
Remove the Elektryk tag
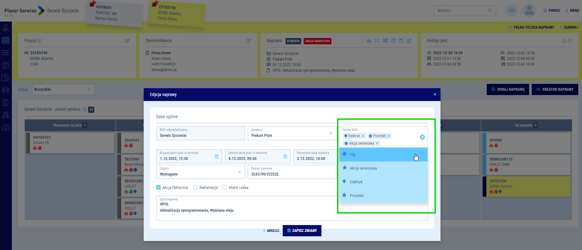tap(363, 136)
